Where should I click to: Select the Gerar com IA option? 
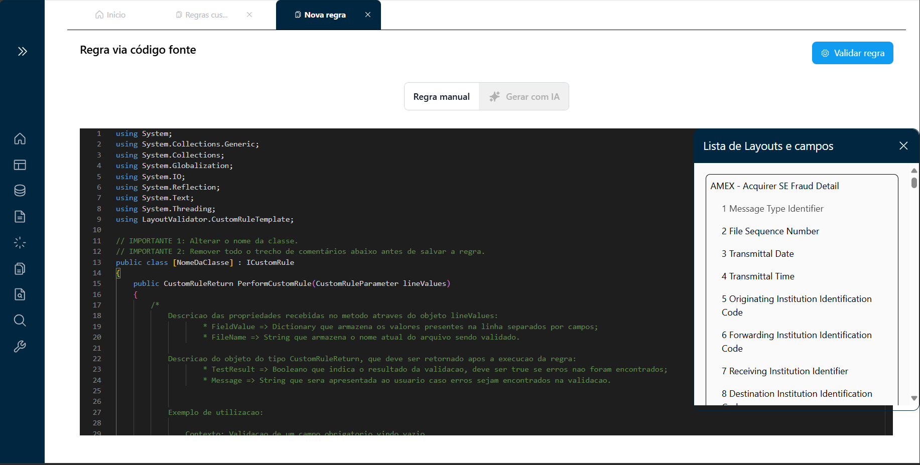(524, 97)
